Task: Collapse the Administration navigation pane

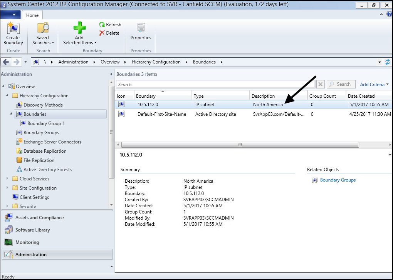Action: (x=111, y=74)
